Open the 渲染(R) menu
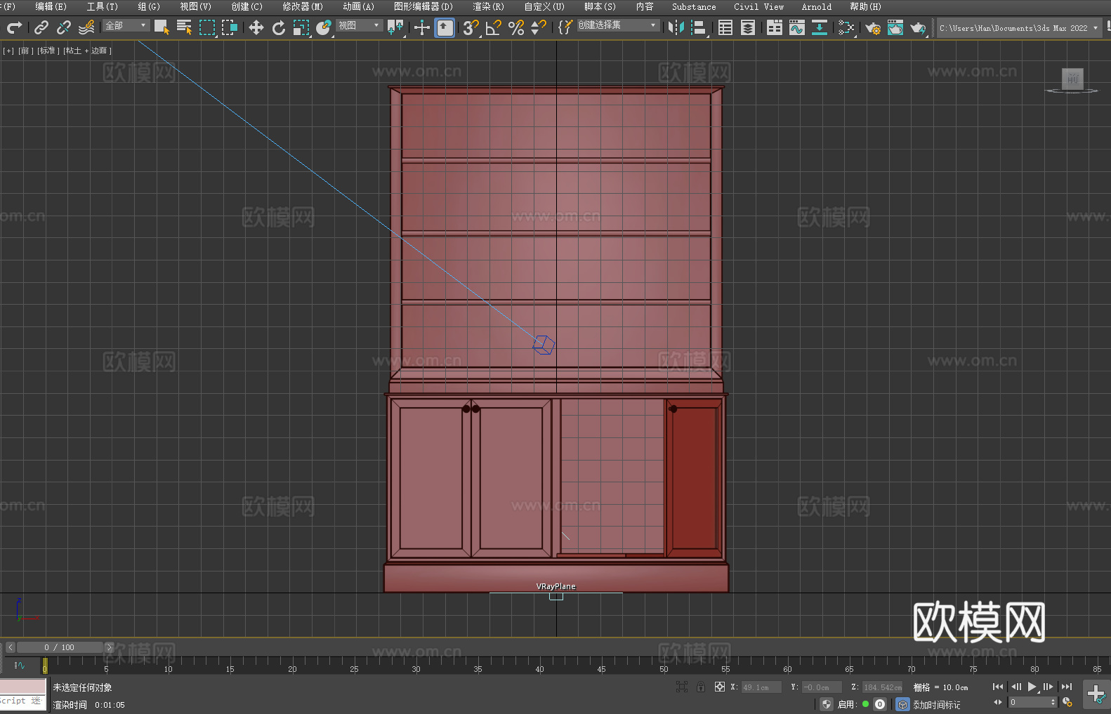The width and height of the screenshot is (1111, 714). 489,6
